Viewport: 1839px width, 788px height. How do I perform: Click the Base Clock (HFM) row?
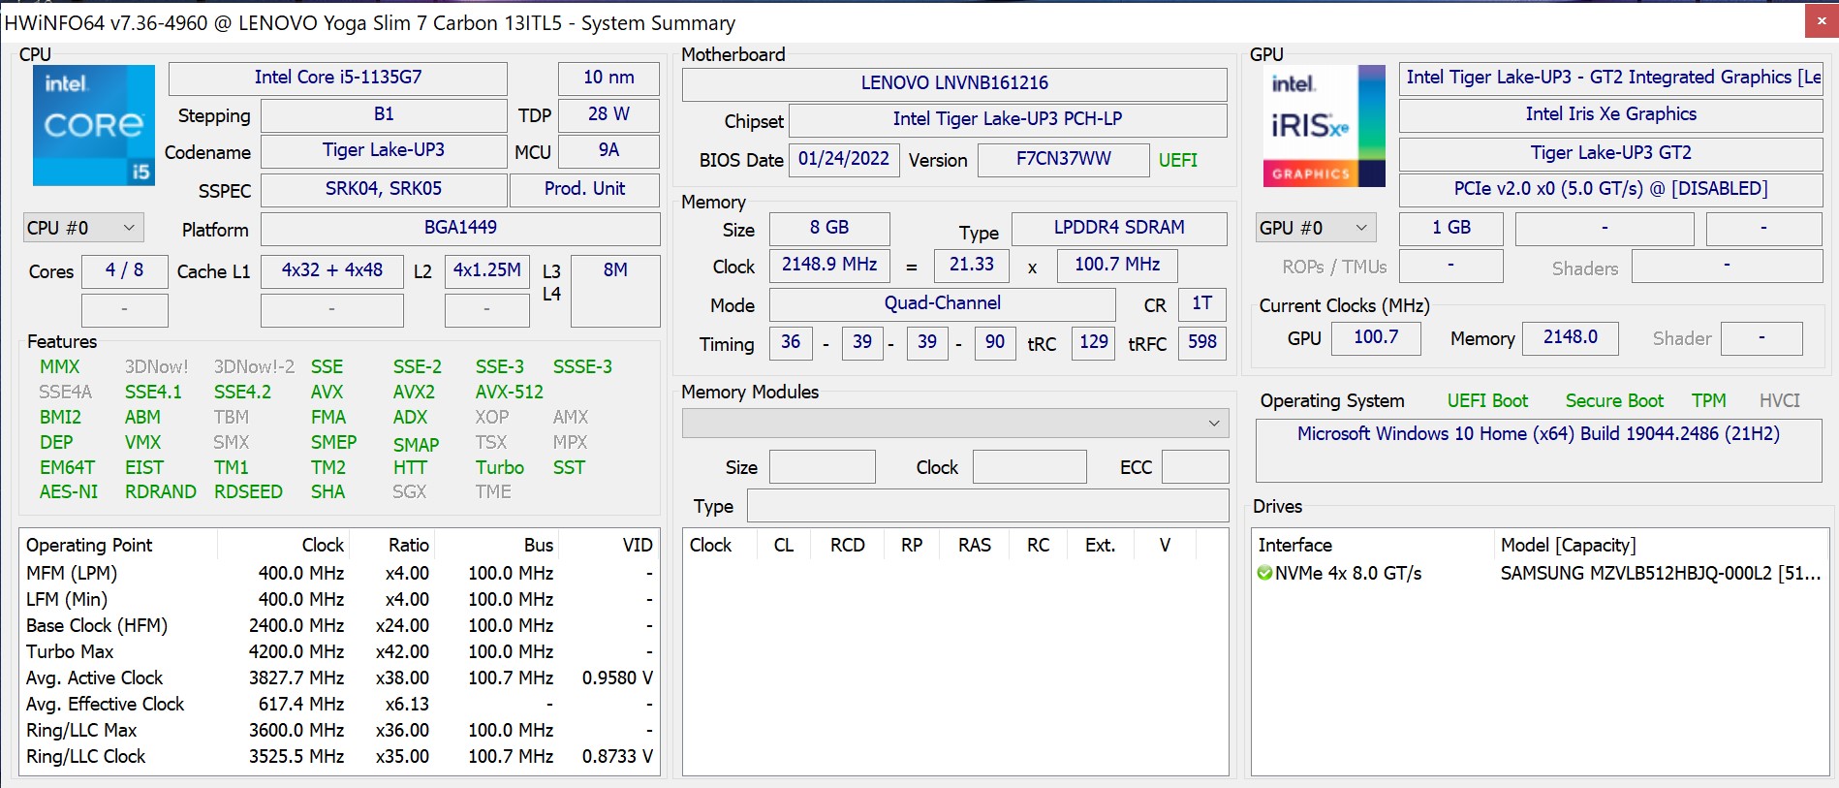(x=339, y=626)
